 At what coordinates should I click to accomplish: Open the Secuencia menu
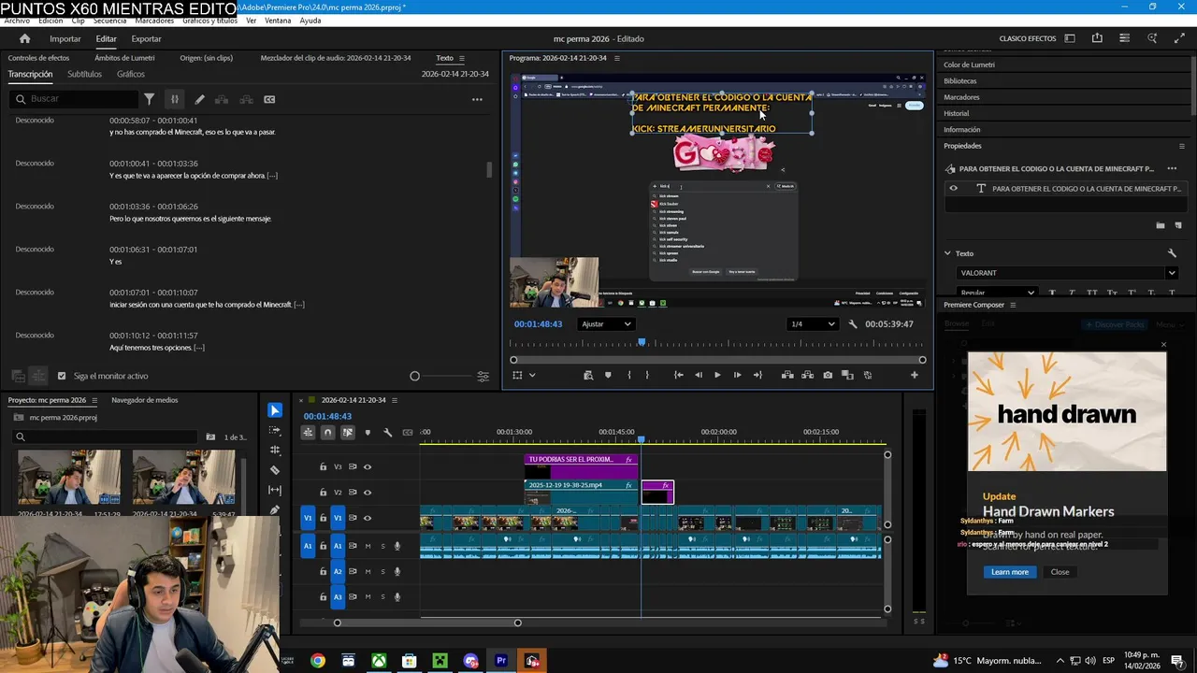(x=109, y=21)
